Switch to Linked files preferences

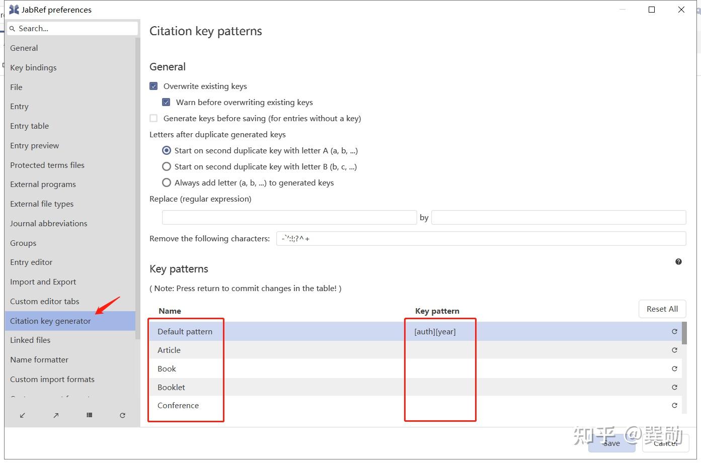click(x=30, y=340)
